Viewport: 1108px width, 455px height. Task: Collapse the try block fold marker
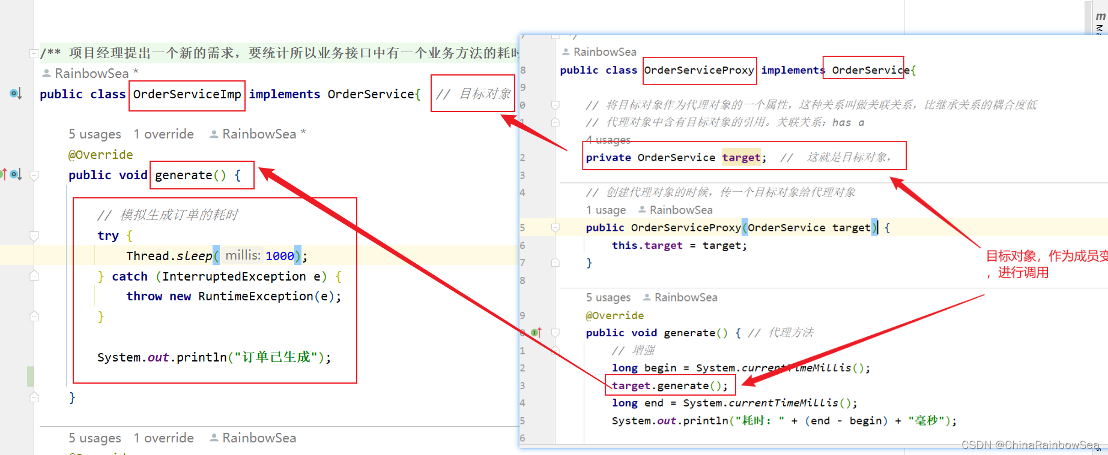coord(34,236)
